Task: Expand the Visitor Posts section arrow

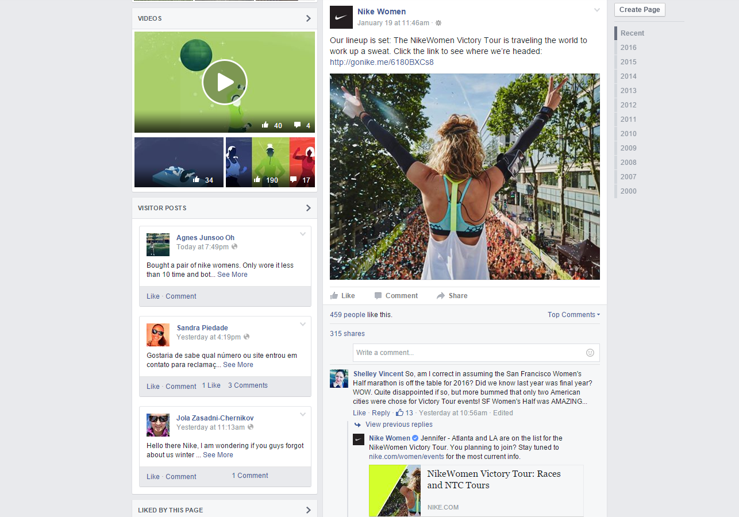Action: (308, 208)
